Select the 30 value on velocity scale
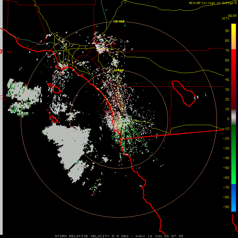 [x=227, y=90]
